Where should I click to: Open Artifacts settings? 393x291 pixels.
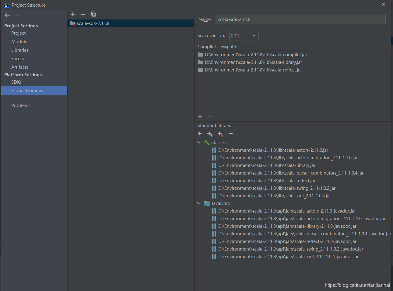coord(19,67)
